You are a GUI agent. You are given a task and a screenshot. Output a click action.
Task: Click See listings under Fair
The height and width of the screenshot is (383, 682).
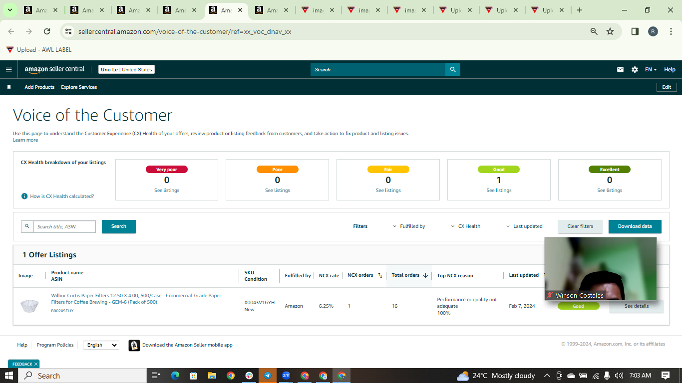(x=388, y=191)
